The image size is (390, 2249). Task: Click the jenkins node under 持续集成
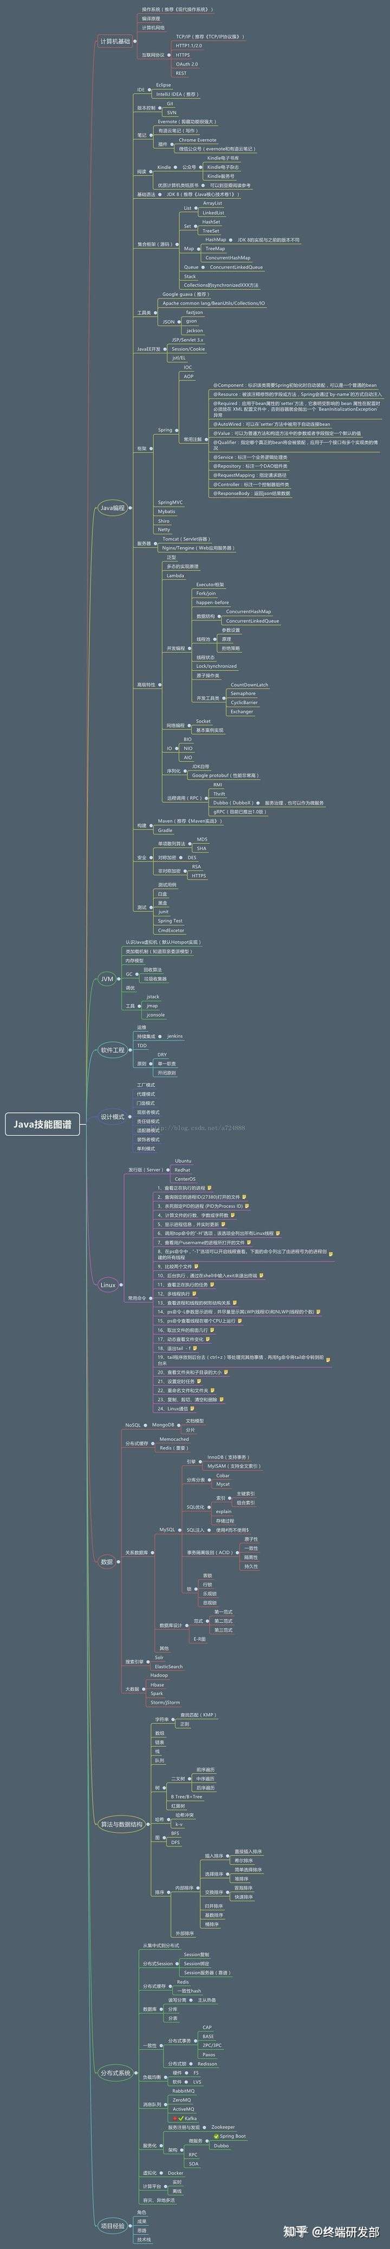pyautogui.click(x=174, y=1035)
